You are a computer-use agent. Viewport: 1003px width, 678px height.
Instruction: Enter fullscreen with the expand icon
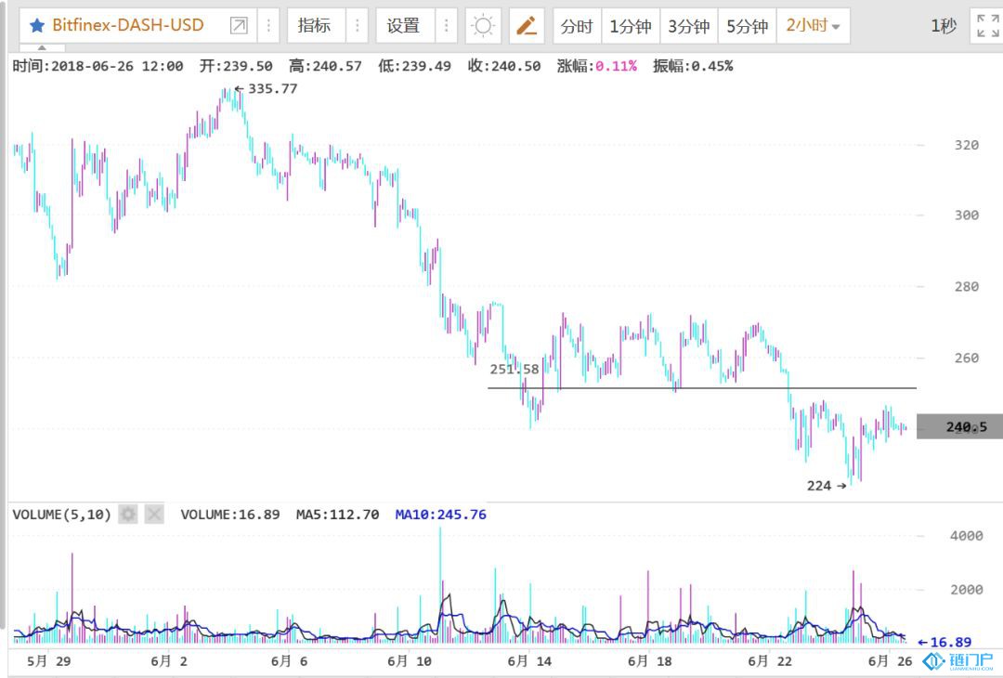click(x=987, y=26)
